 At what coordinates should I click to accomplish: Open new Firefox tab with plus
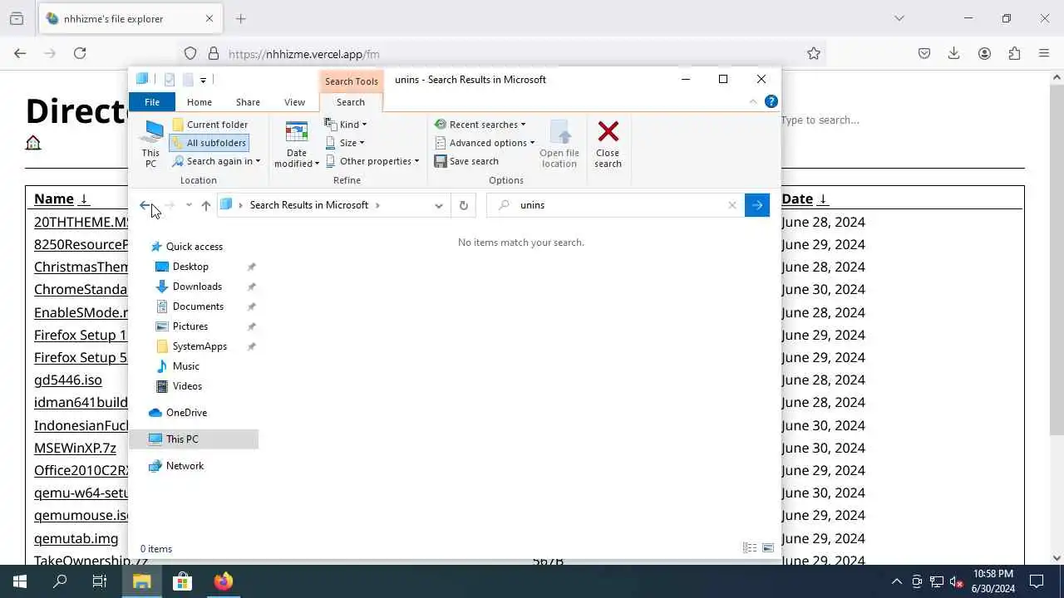click(240, 18)
